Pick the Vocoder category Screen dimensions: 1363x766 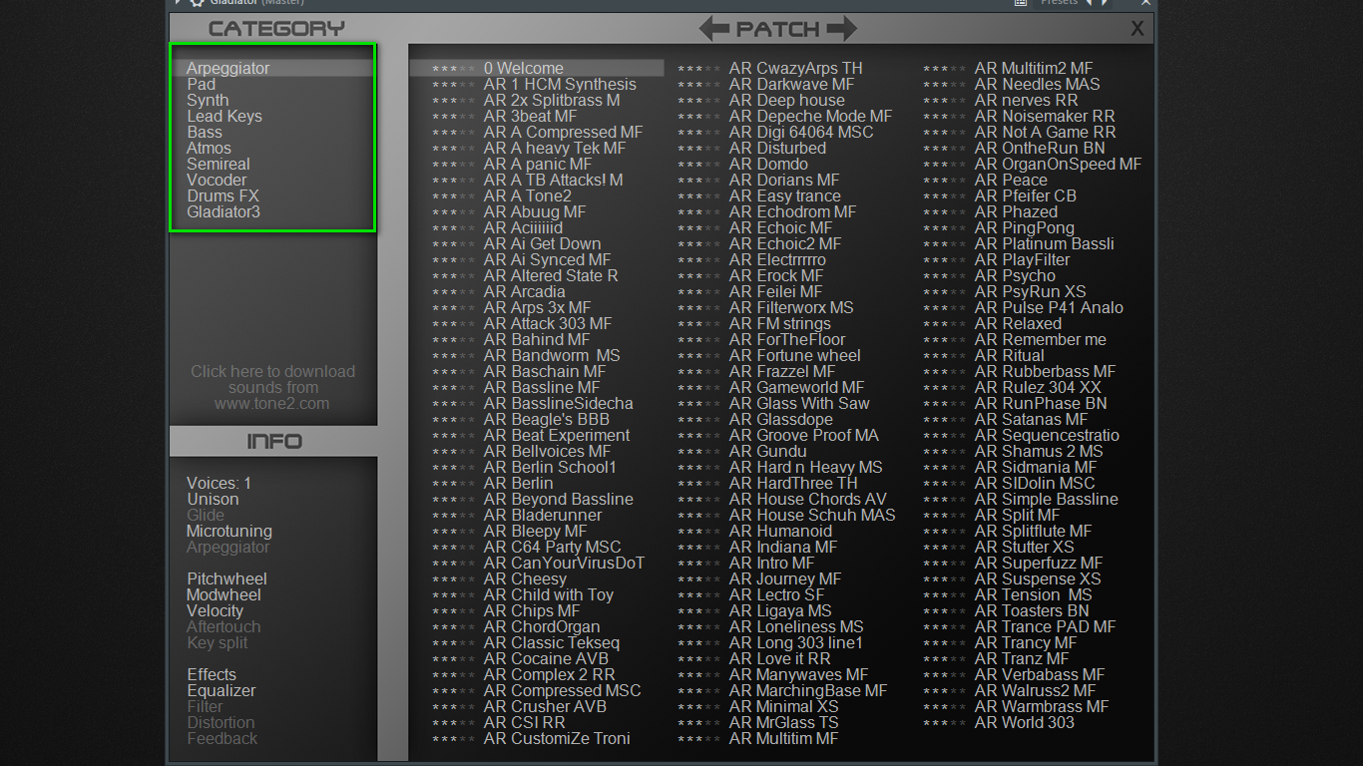(x=217, y=181)
